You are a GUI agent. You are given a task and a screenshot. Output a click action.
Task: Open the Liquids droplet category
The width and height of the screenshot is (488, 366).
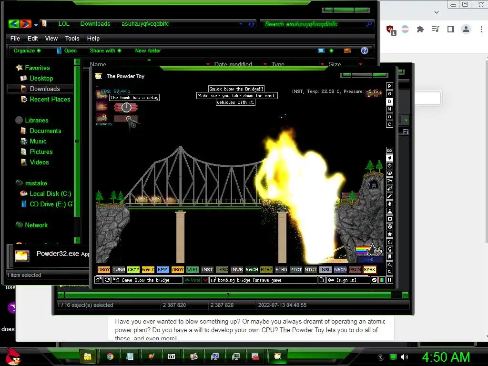tap(389, 203)
